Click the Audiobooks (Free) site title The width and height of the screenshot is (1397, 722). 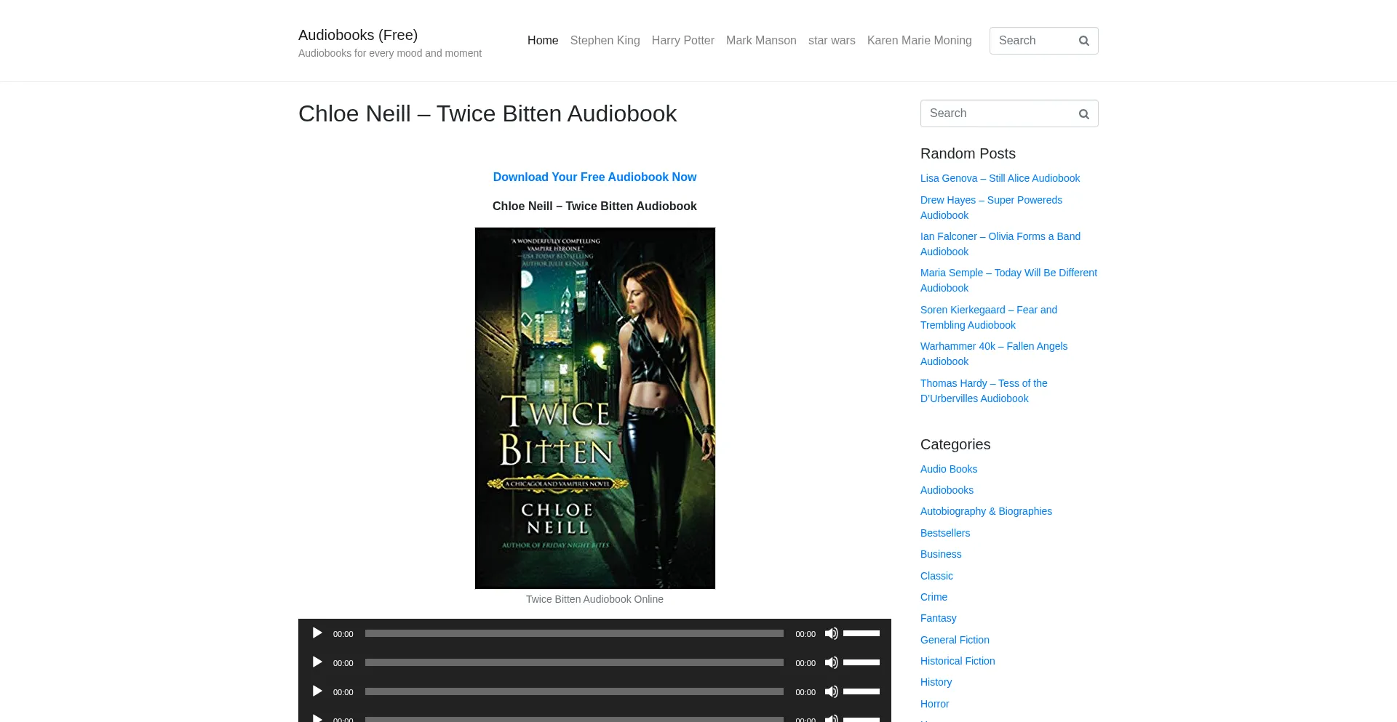click(x=358, y=35)
